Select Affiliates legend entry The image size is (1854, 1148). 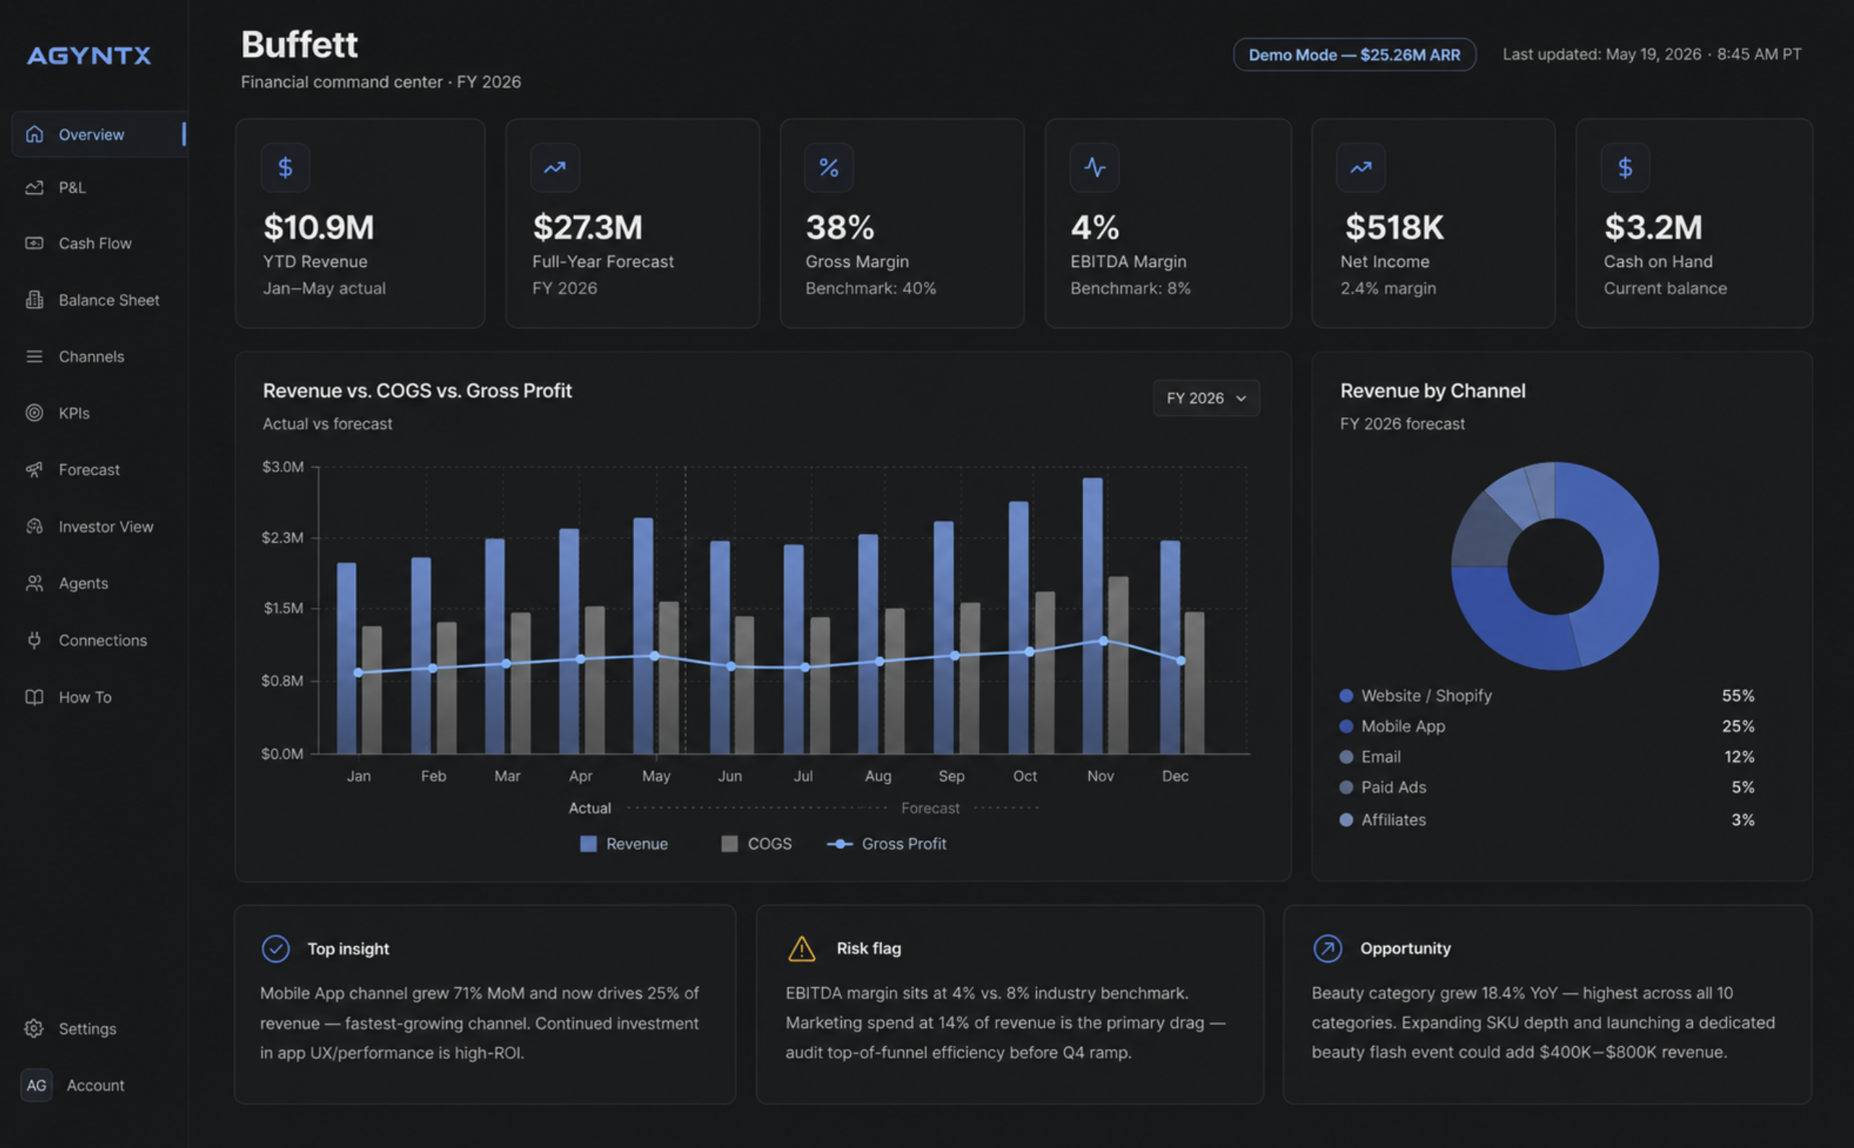(x=1383, y=820)
